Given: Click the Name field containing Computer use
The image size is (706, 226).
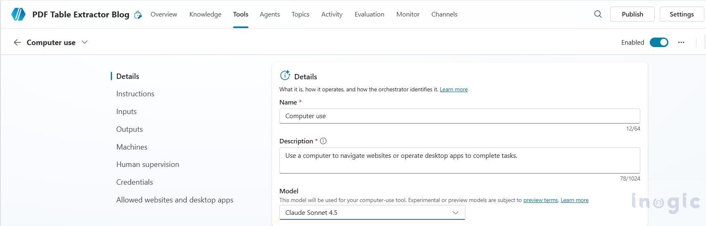Looking at the screenshot, I should pyautogui.click(x=460, y=116).
